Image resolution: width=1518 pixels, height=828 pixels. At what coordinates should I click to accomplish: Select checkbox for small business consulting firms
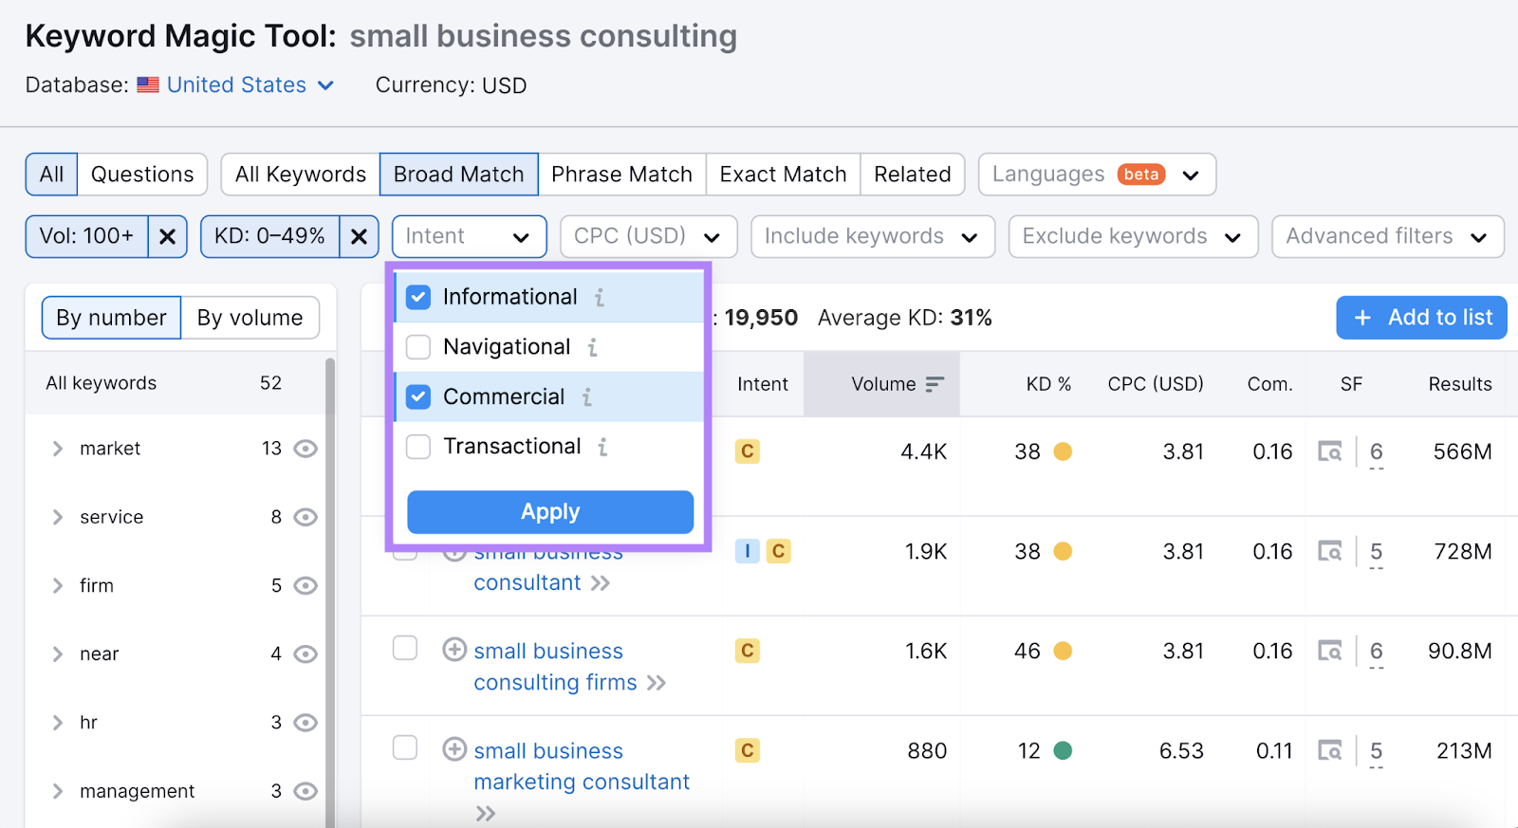pos(405,648)
